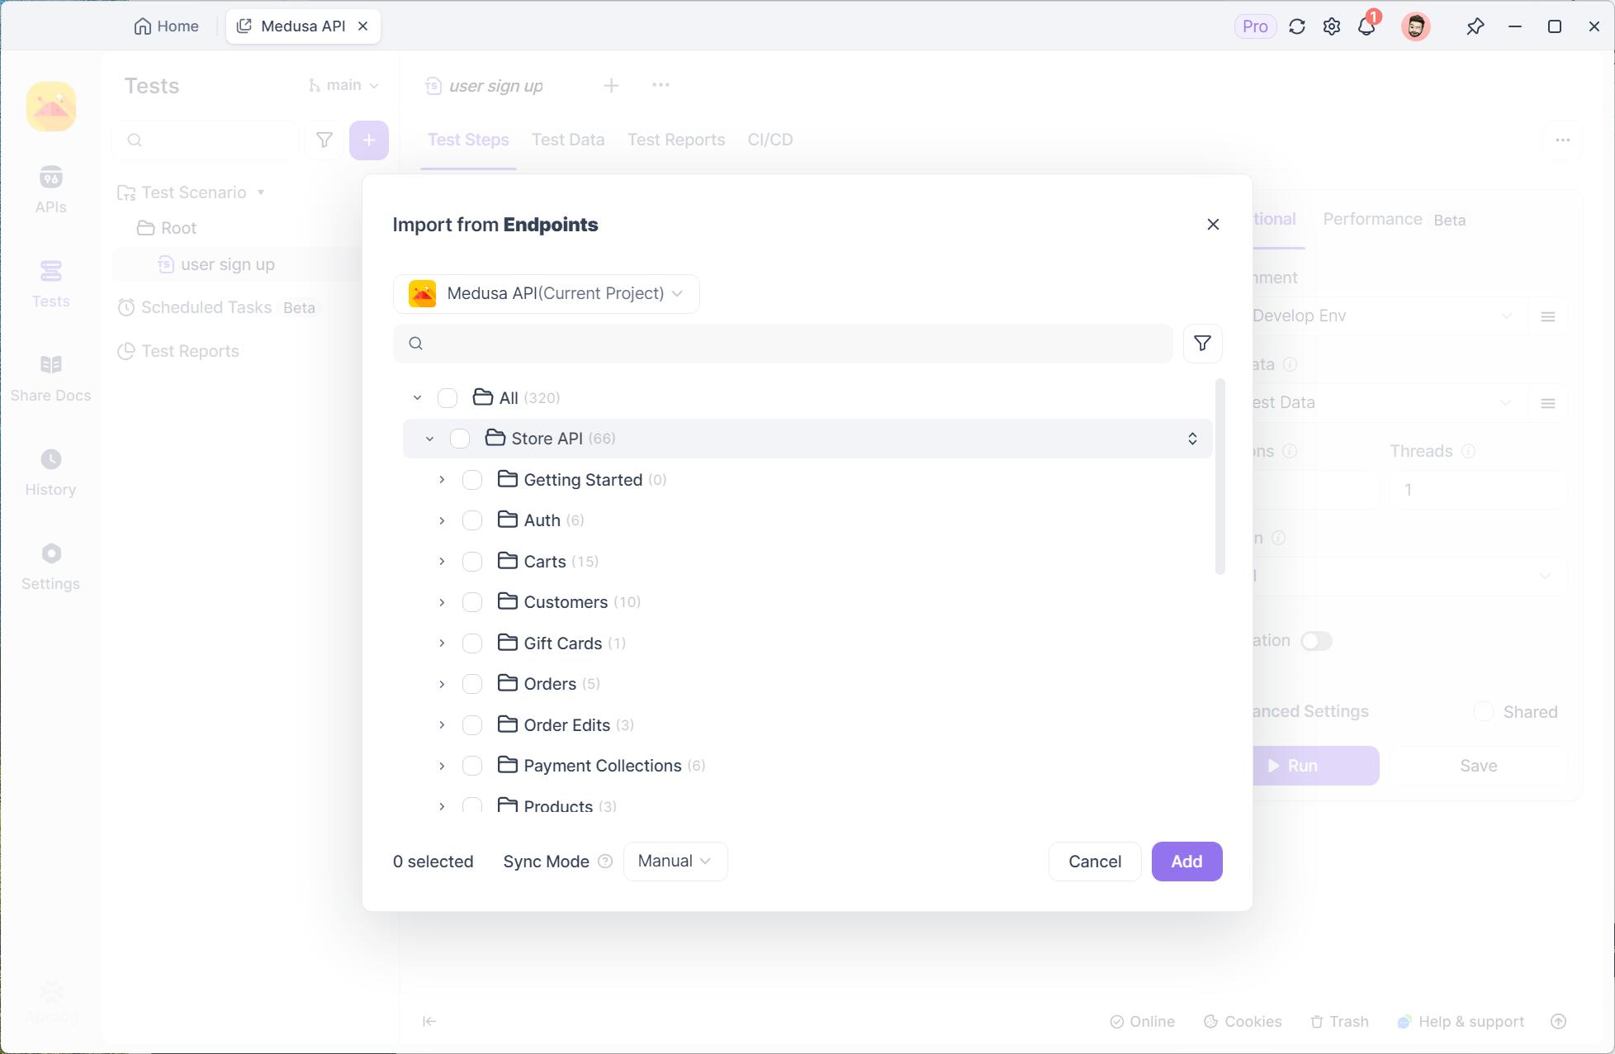Viewport: 1615px width, 1054px height.
Task: Click the Pro badge
Action: click(x=1255, y=26)
